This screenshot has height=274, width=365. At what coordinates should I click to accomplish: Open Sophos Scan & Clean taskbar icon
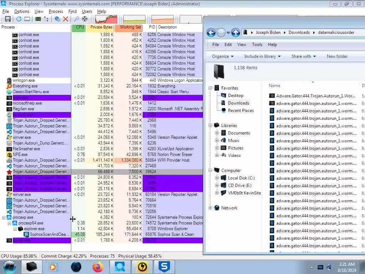[x=164, y=267]
